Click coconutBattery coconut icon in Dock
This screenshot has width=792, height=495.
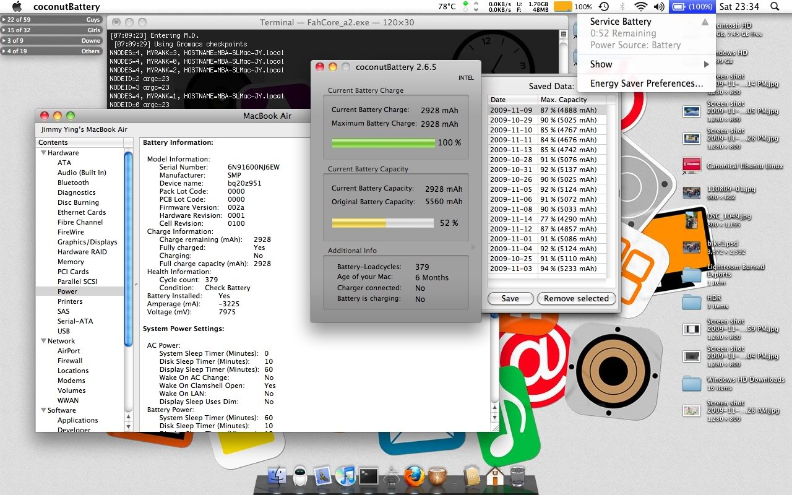(x=437, y=476)
